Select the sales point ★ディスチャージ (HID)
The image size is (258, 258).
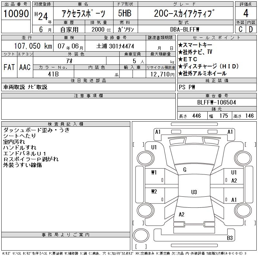(x=208, y=66)
